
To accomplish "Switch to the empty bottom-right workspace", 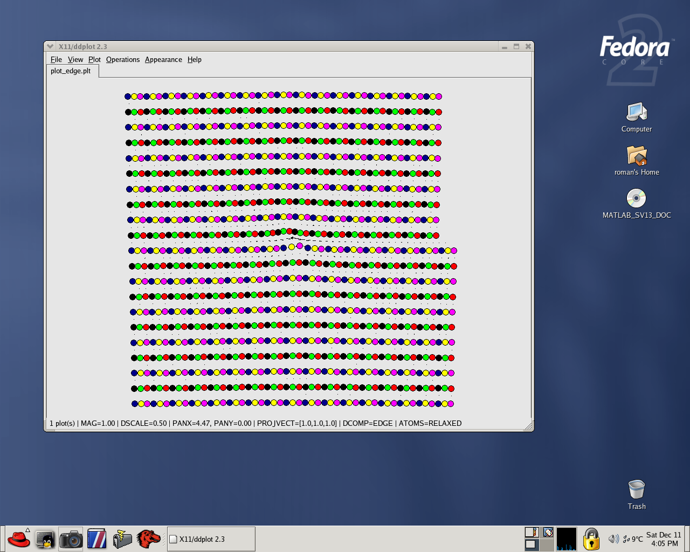I will point(548,544).
